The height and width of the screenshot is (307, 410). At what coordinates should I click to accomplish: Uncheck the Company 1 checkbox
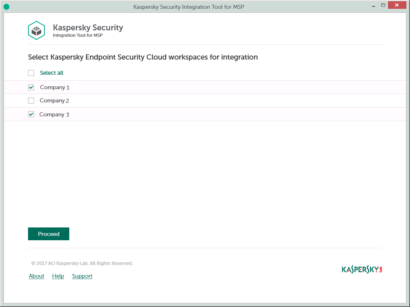31,88
